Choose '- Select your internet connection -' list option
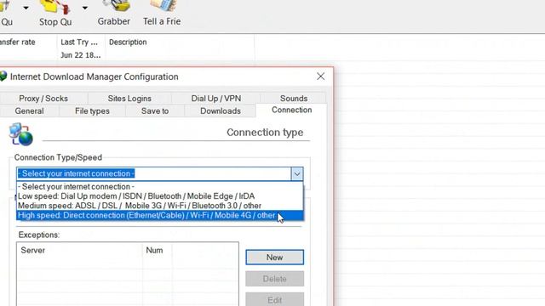 (x=160, y=187)
